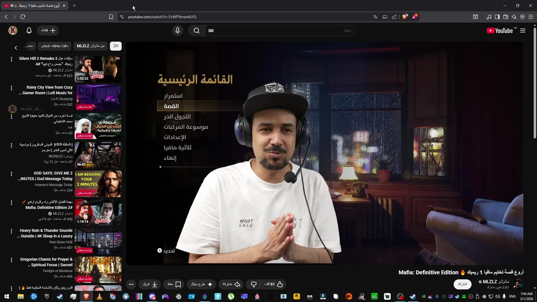The image size is (537, 302).
Task: Select the 'All' filter chip
Action: pyautogui.click(x=116, y=46)
